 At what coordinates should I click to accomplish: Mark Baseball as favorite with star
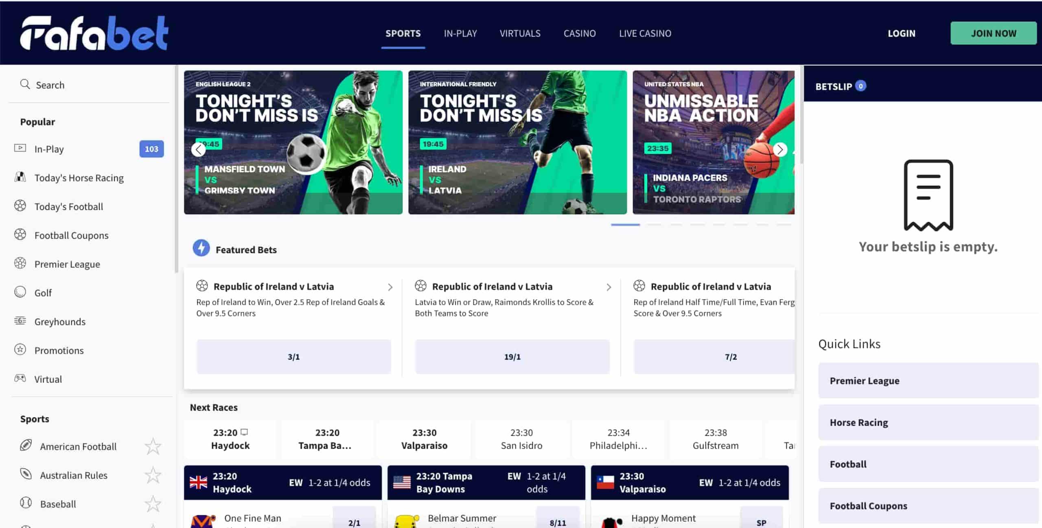pyautogui.click(x=153, y=504)
